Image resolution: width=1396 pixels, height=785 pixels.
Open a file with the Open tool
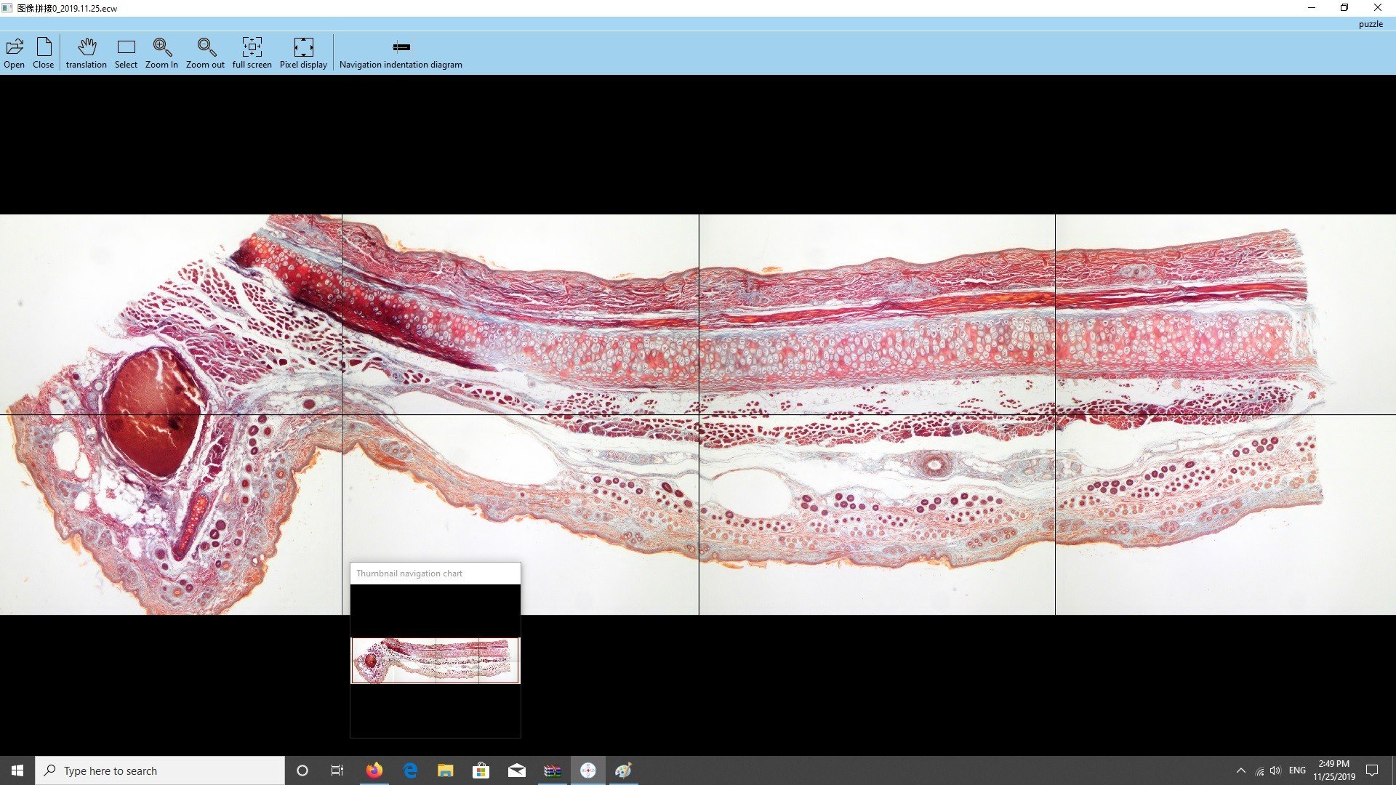coord(14,54)
